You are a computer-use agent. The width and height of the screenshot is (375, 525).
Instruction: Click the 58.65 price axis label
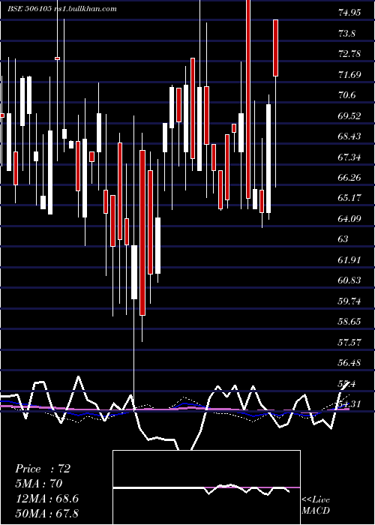349,322
